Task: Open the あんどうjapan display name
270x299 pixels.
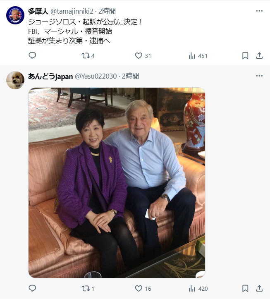Action: (50, 76)
